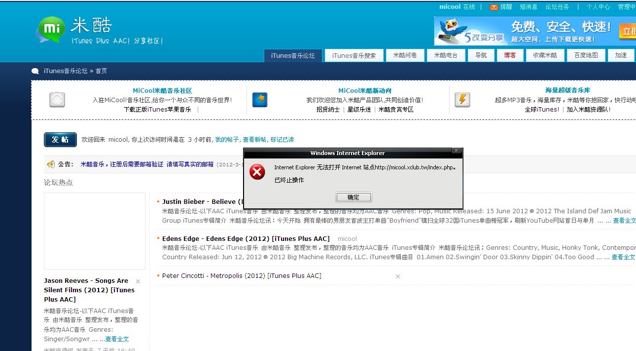The image size is (636, 351).
Task: Select the 博客 tab
Action: (x=510, y=55)
